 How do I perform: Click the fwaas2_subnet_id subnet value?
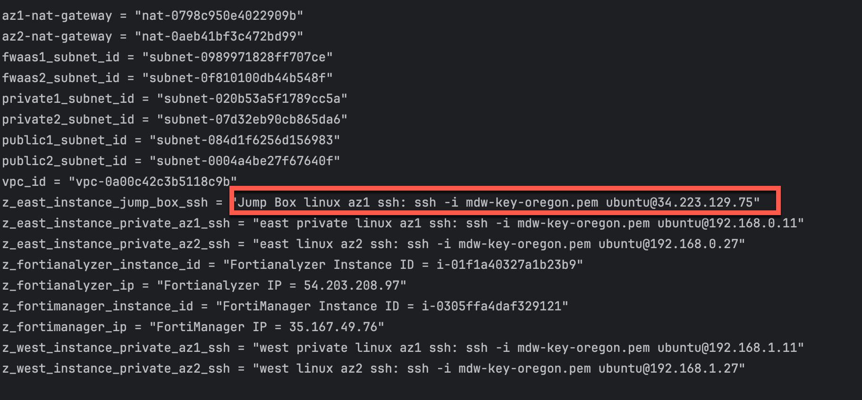[237, 78]
